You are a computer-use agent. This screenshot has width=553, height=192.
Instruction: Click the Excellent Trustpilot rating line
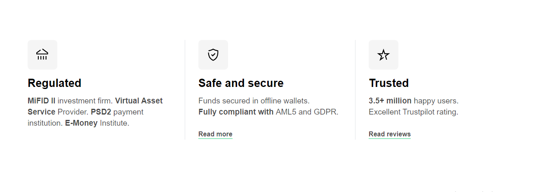[x=413, y=112]
